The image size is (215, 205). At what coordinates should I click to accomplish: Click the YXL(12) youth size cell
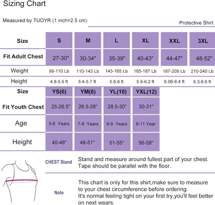pos(146,92)
